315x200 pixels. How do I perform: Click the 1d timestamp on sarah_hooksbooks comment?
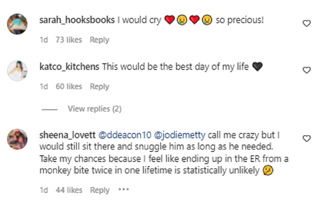click(x=44, y=40)
